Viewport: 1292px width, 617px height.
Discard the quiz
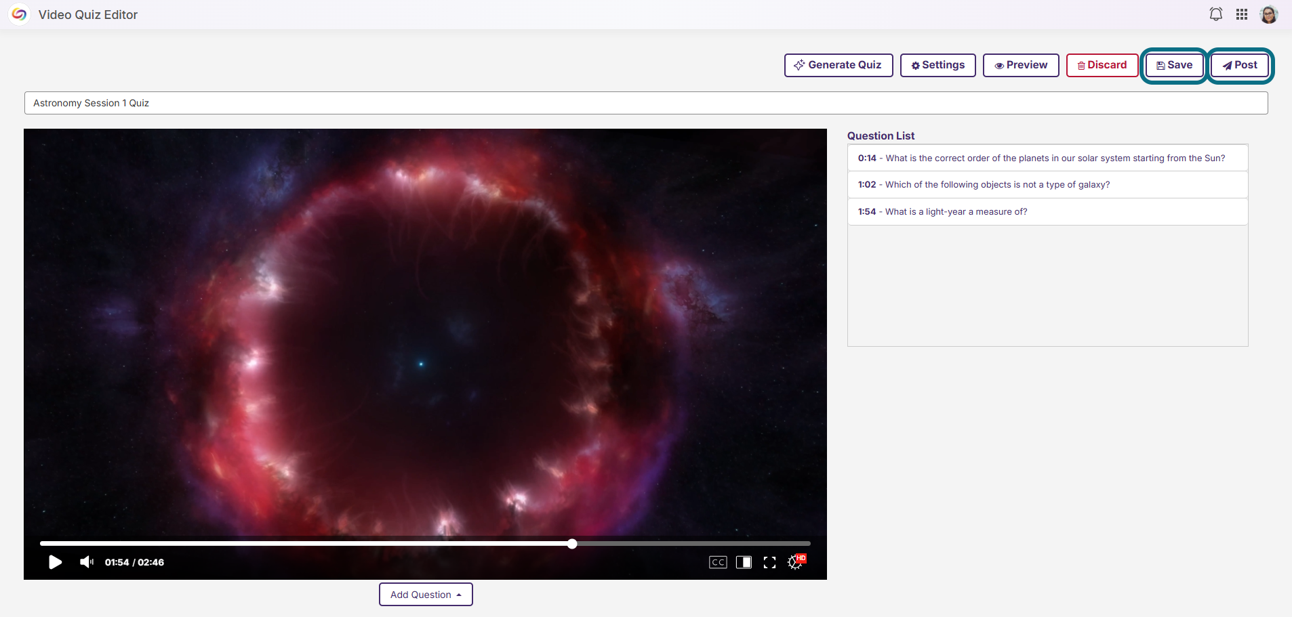click(1102, 65)
